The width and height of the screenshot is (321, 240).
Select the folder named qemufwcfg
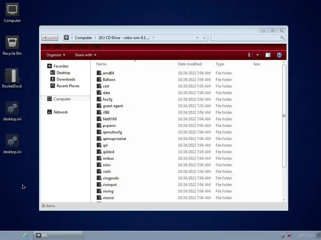tap(112, 132)
